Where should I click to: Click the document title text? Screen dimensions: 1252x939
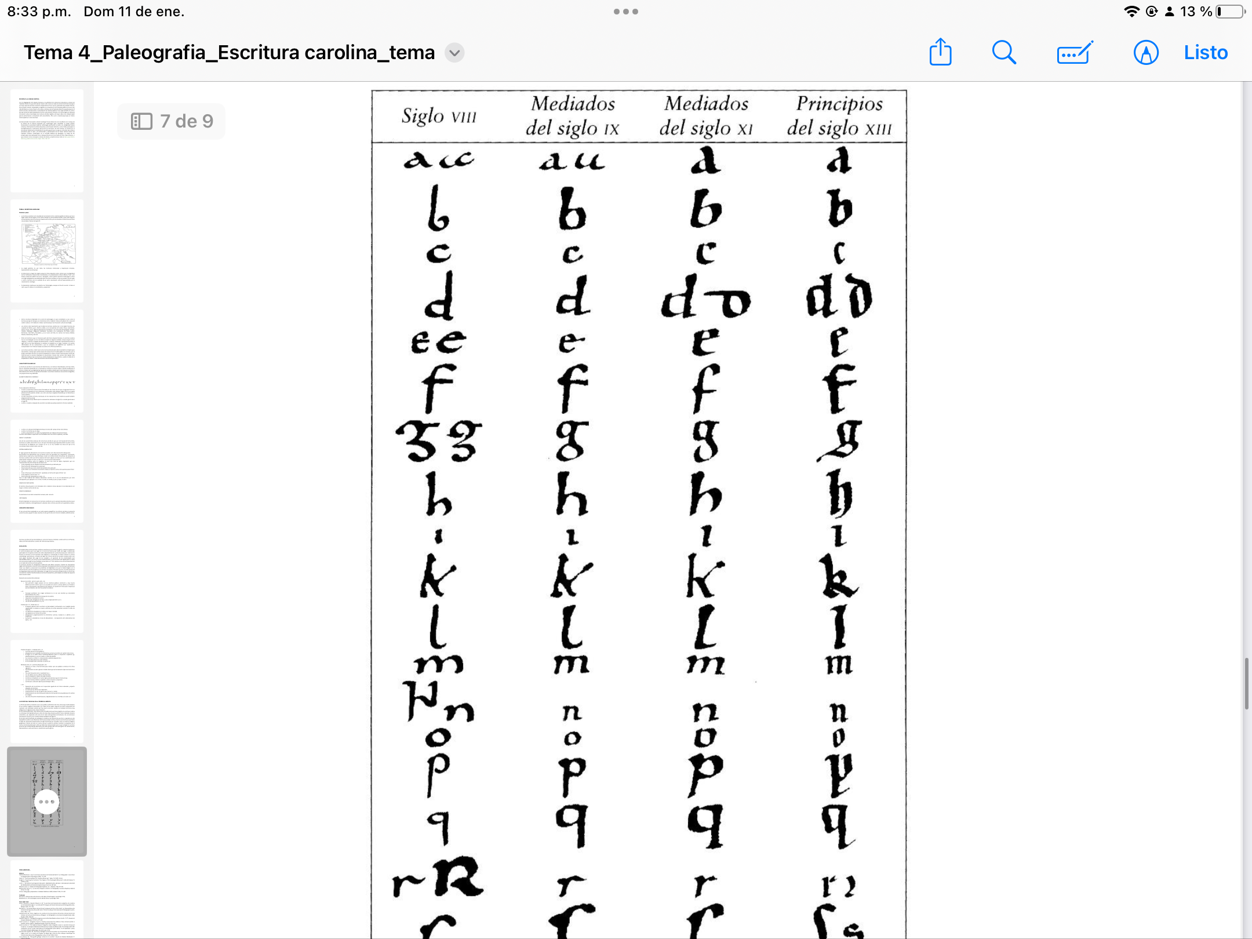(229, 53)
